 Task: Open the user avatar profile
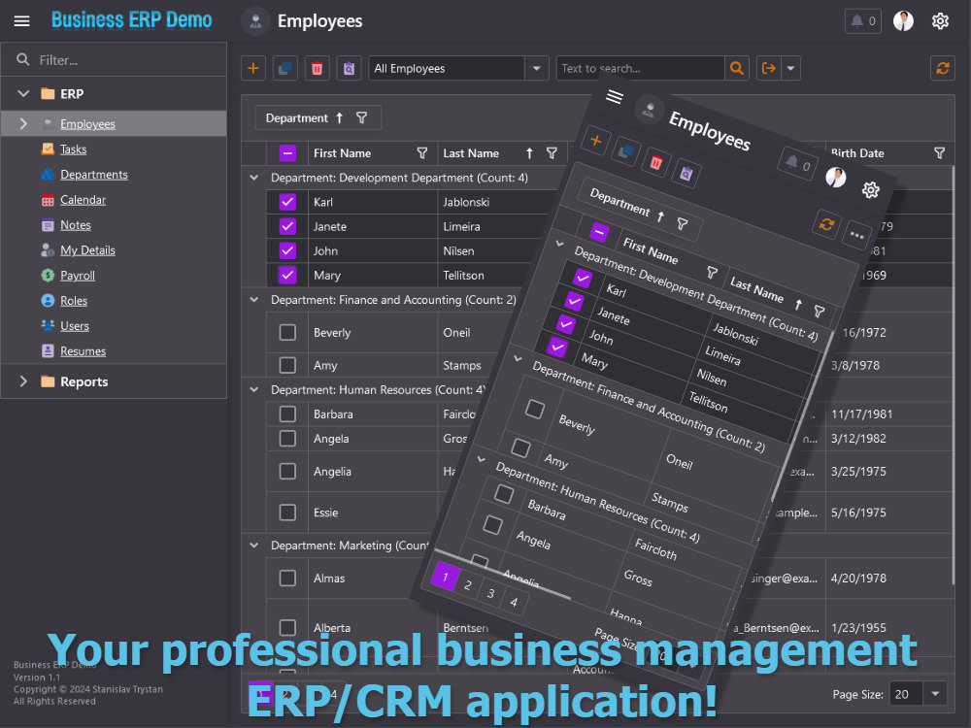point(903,21)
